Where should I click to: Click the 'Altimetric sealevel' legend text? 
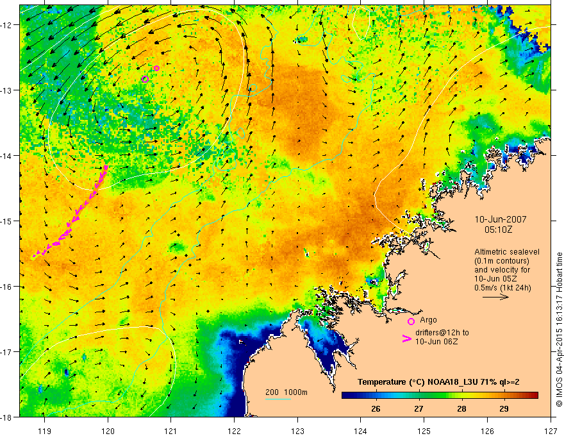click(506, 252)
